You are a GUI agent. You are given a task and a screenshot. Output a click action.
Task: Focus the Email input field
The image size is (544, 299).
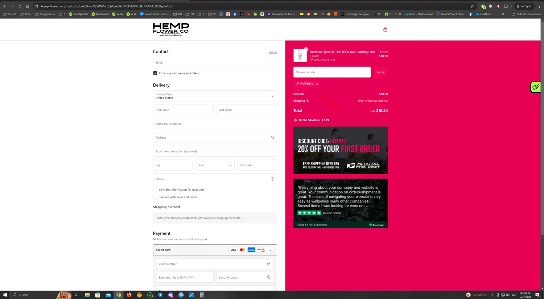point(215,62)
